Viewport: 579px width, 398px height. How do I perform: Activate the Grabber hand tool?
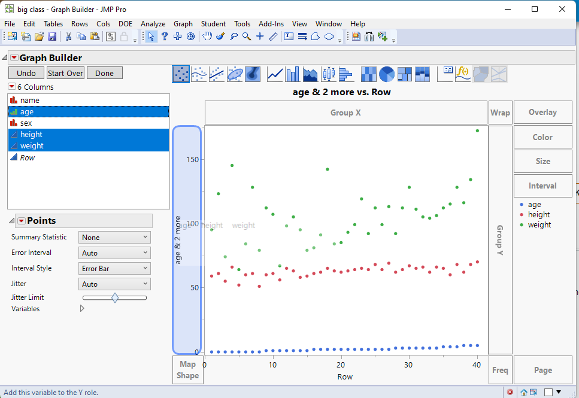[x=207, y=37]
